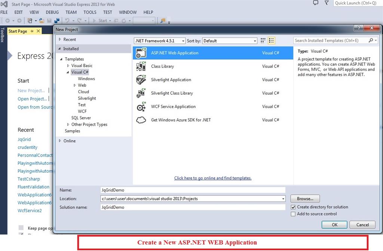The height and width of the screenshot is (251, 383).
Task: Expand the Web tree node
Action: click(75, 85)
